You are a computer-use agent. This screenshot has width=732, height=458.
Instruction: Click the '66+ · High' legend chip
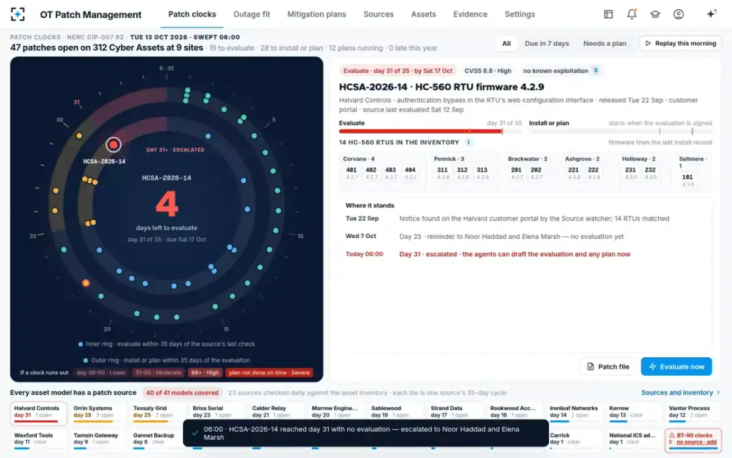204,373
